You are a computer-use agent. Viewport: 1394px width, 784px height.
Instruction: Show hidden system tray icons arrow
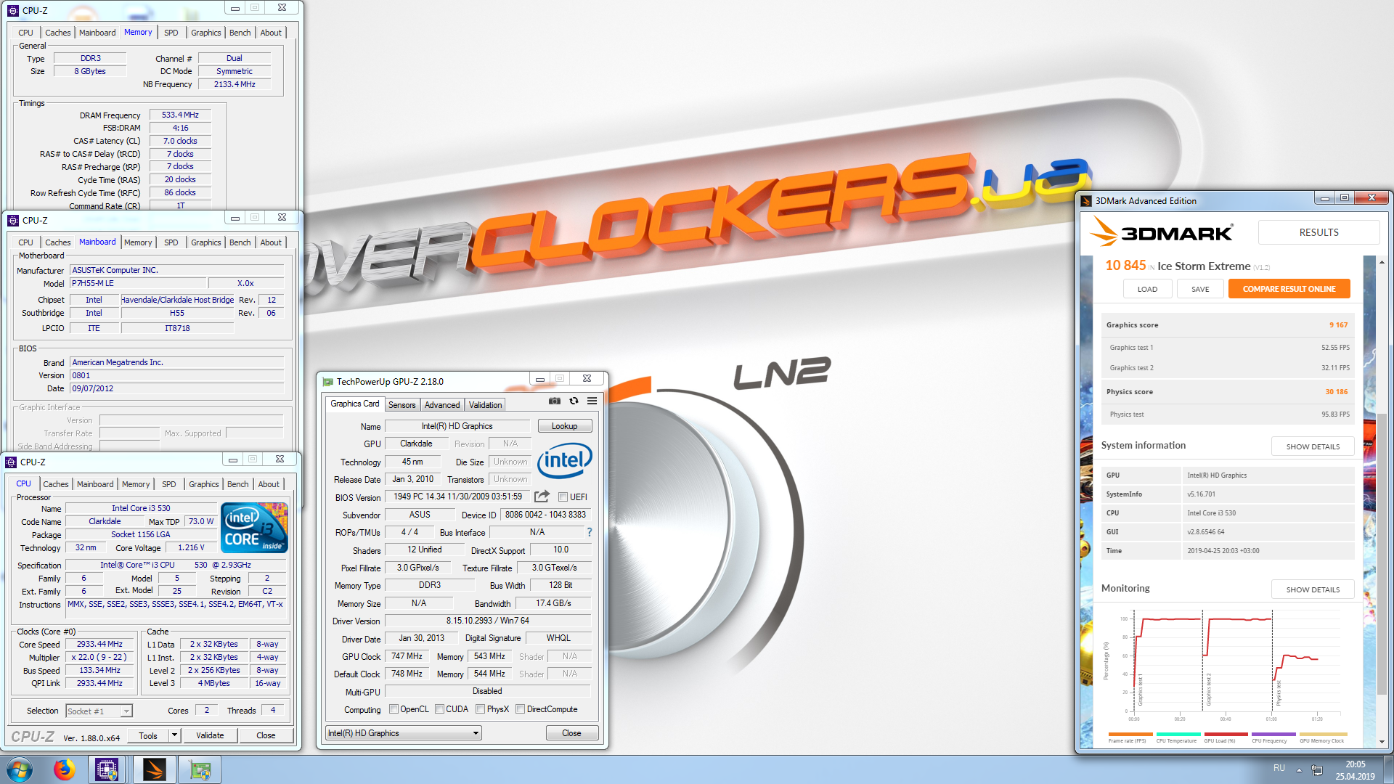coord(1299,770)
